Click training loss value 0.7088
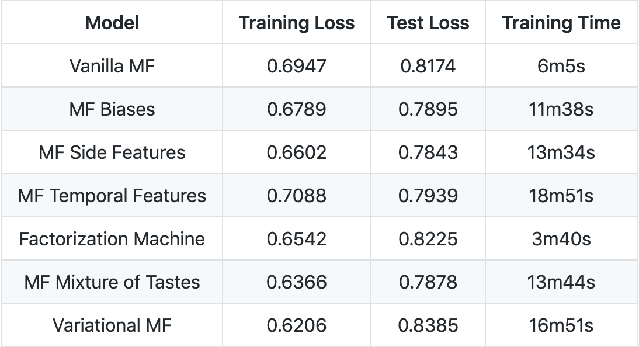The height and width of the screenshot is (347, 639). pyautogui.click(x=297, y=196)
